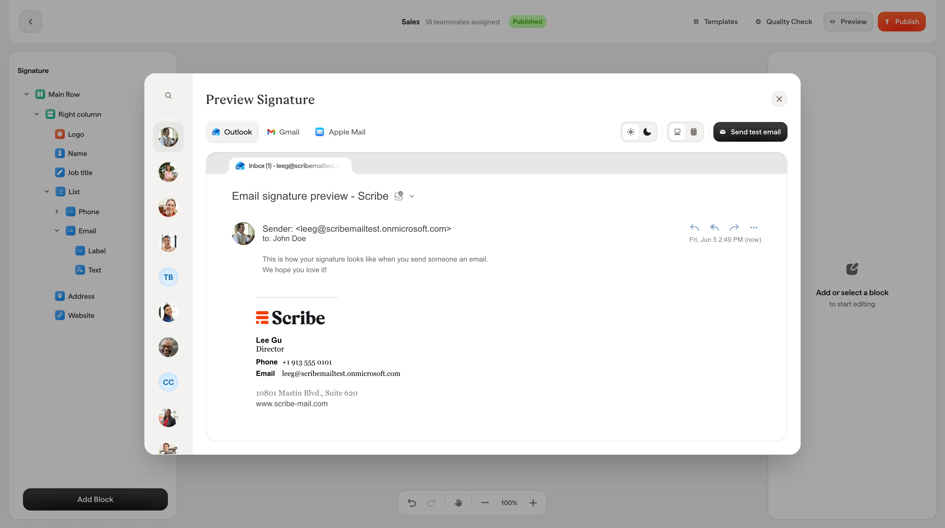This screenshot has width=945, height=528.
Task: Close the Preview Signature dialog
Action: coord(779,99)
